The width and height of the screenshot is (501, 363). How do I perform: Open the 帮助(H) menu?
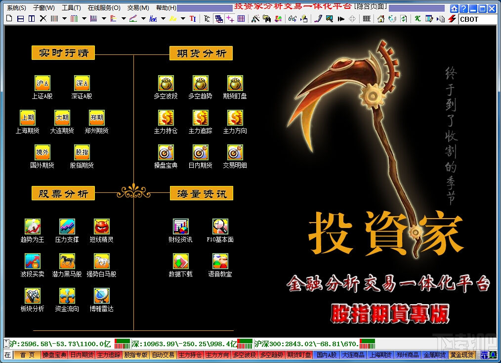166,8
